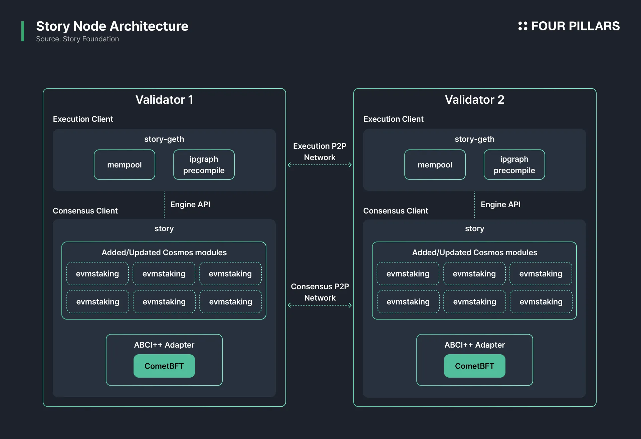
Task: Select top-right evmstaking module in Validator 1
Action: pyautogui.click(x=230, y=274)
